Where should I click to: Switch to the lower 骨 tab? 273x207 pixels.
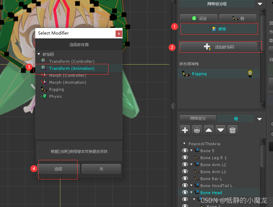click(x=236, y=119)
